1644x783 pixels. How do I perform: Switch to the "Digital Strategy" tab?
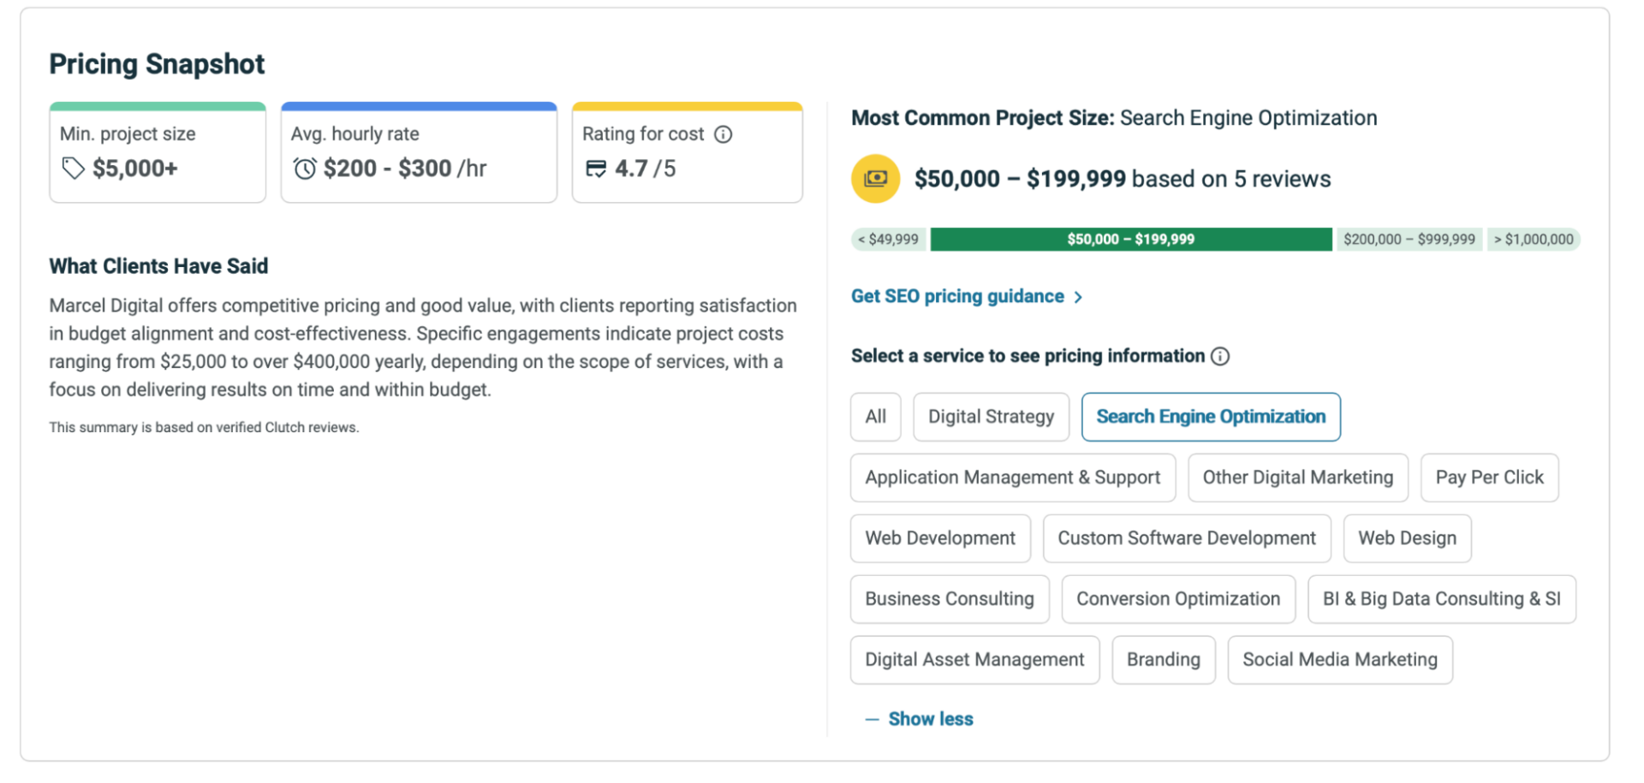pos(991,417)
